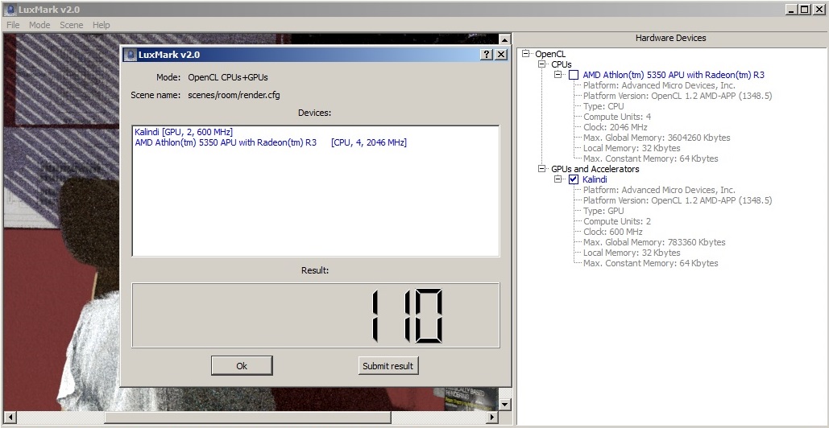The image size is (829, 428).
Task: Click the Submit result button
Action: click(388, 366)
